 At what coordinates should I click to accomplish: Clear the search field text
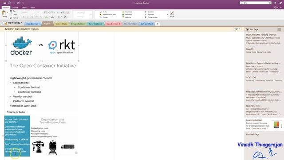point(269,3)
